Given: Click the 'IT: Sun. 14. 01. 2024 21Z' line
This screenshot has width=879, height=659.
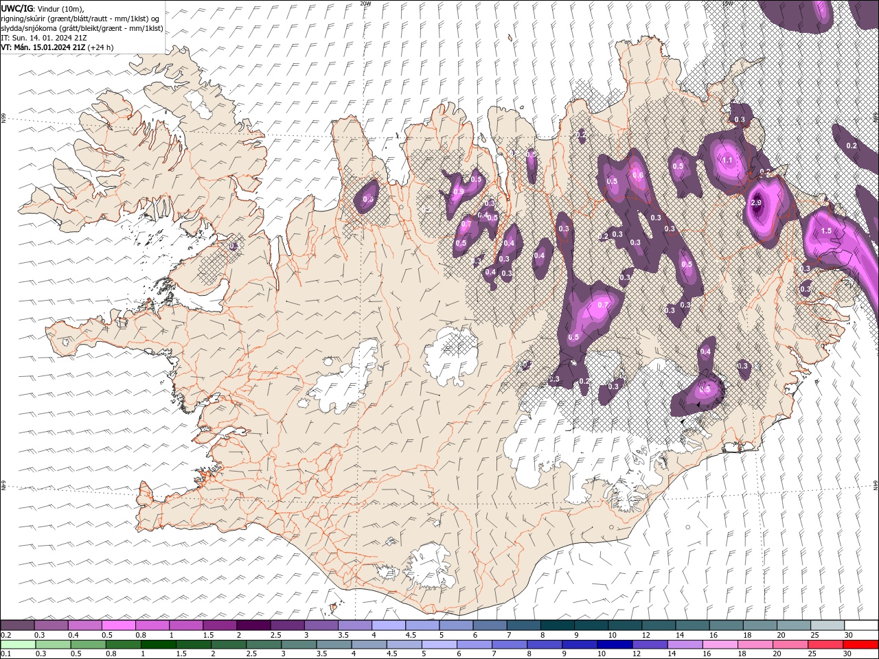Looking at the screenshot, I should [x=44, y=38].
